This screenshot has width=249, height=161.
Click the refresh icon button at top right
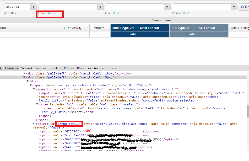[x=243, y=7]
